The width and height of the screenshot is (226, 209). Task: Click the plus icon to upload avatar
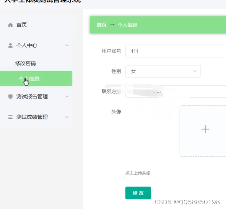tap(205, 129)
